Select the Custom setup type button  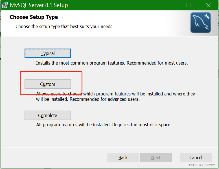click(x=48, y=84)
